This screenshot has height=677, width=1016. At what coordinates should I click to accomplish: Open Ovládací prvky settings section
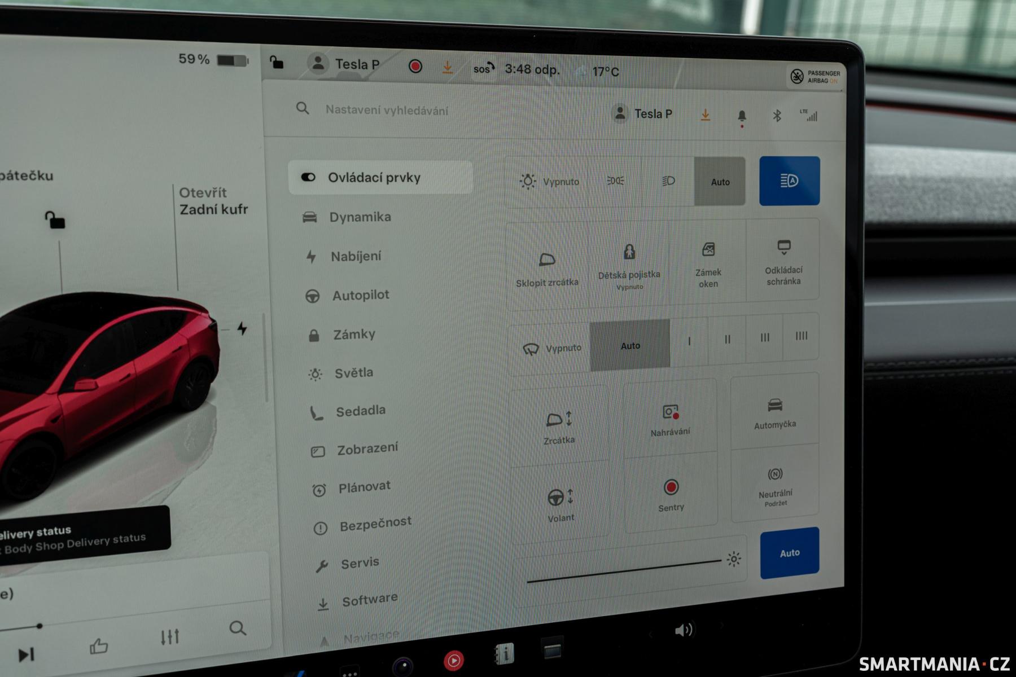coord(380,178)
